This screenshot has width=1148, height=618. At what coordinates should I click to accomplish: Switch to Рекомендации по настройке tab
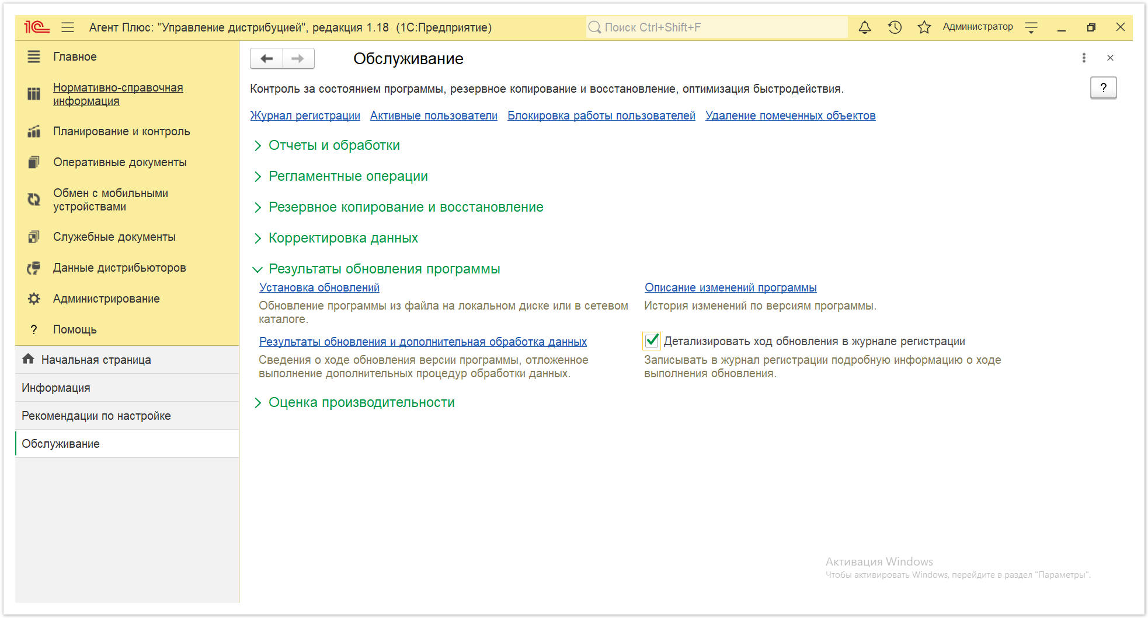point(127,416)
